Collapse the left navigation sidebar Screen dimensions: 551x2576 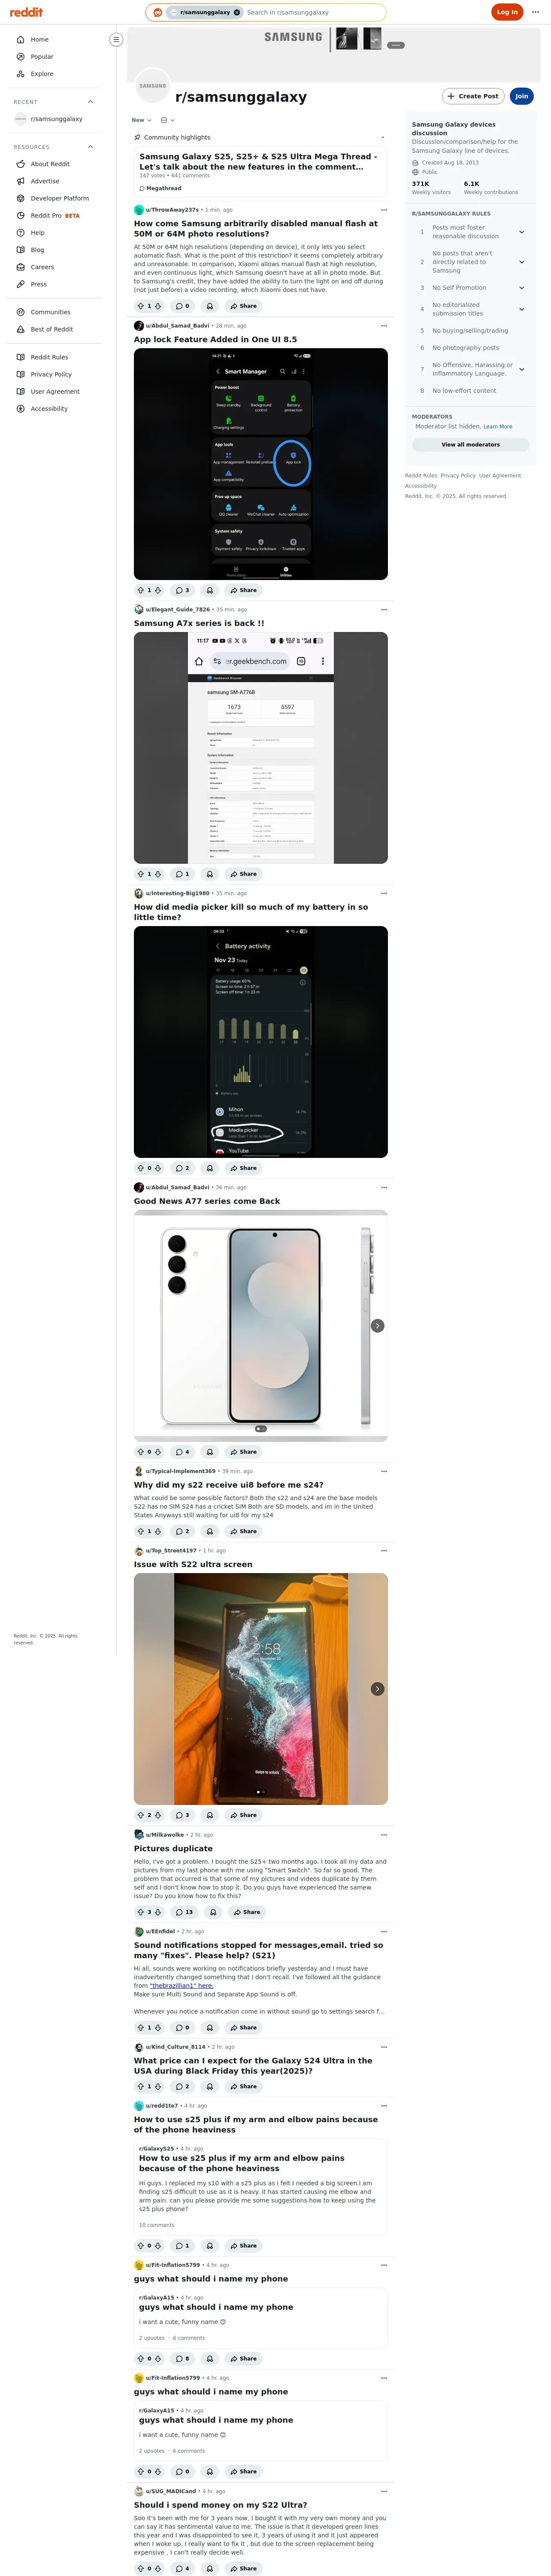(116, 40)
